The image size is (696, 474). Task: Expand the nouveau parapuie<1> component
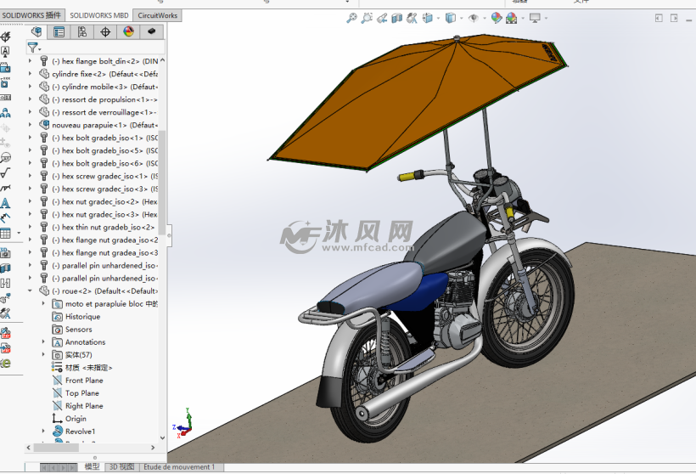[31, 125]
